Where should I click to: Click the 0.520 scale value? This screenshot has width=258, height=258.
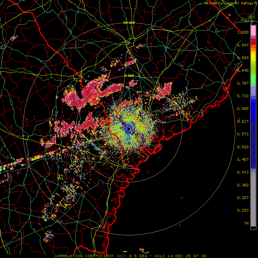pos(243,147)
